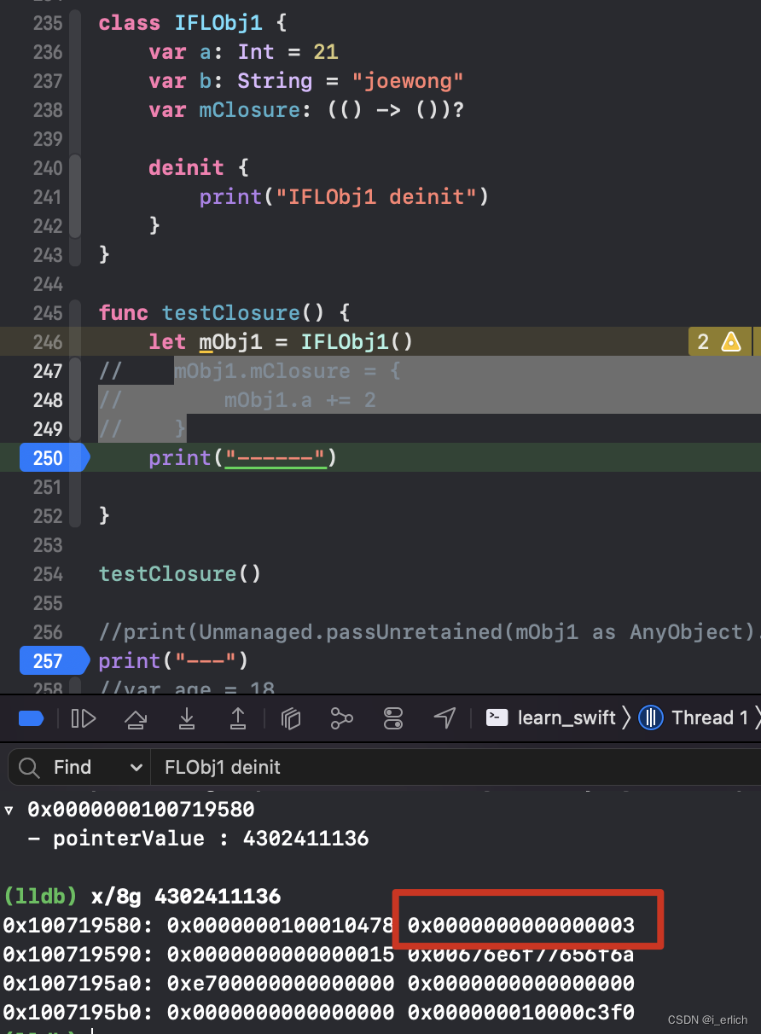Viewport: 761px width, 1034px height.
Task: Click the memory value 0xe700000000000000
Action: tap(281, 984)
